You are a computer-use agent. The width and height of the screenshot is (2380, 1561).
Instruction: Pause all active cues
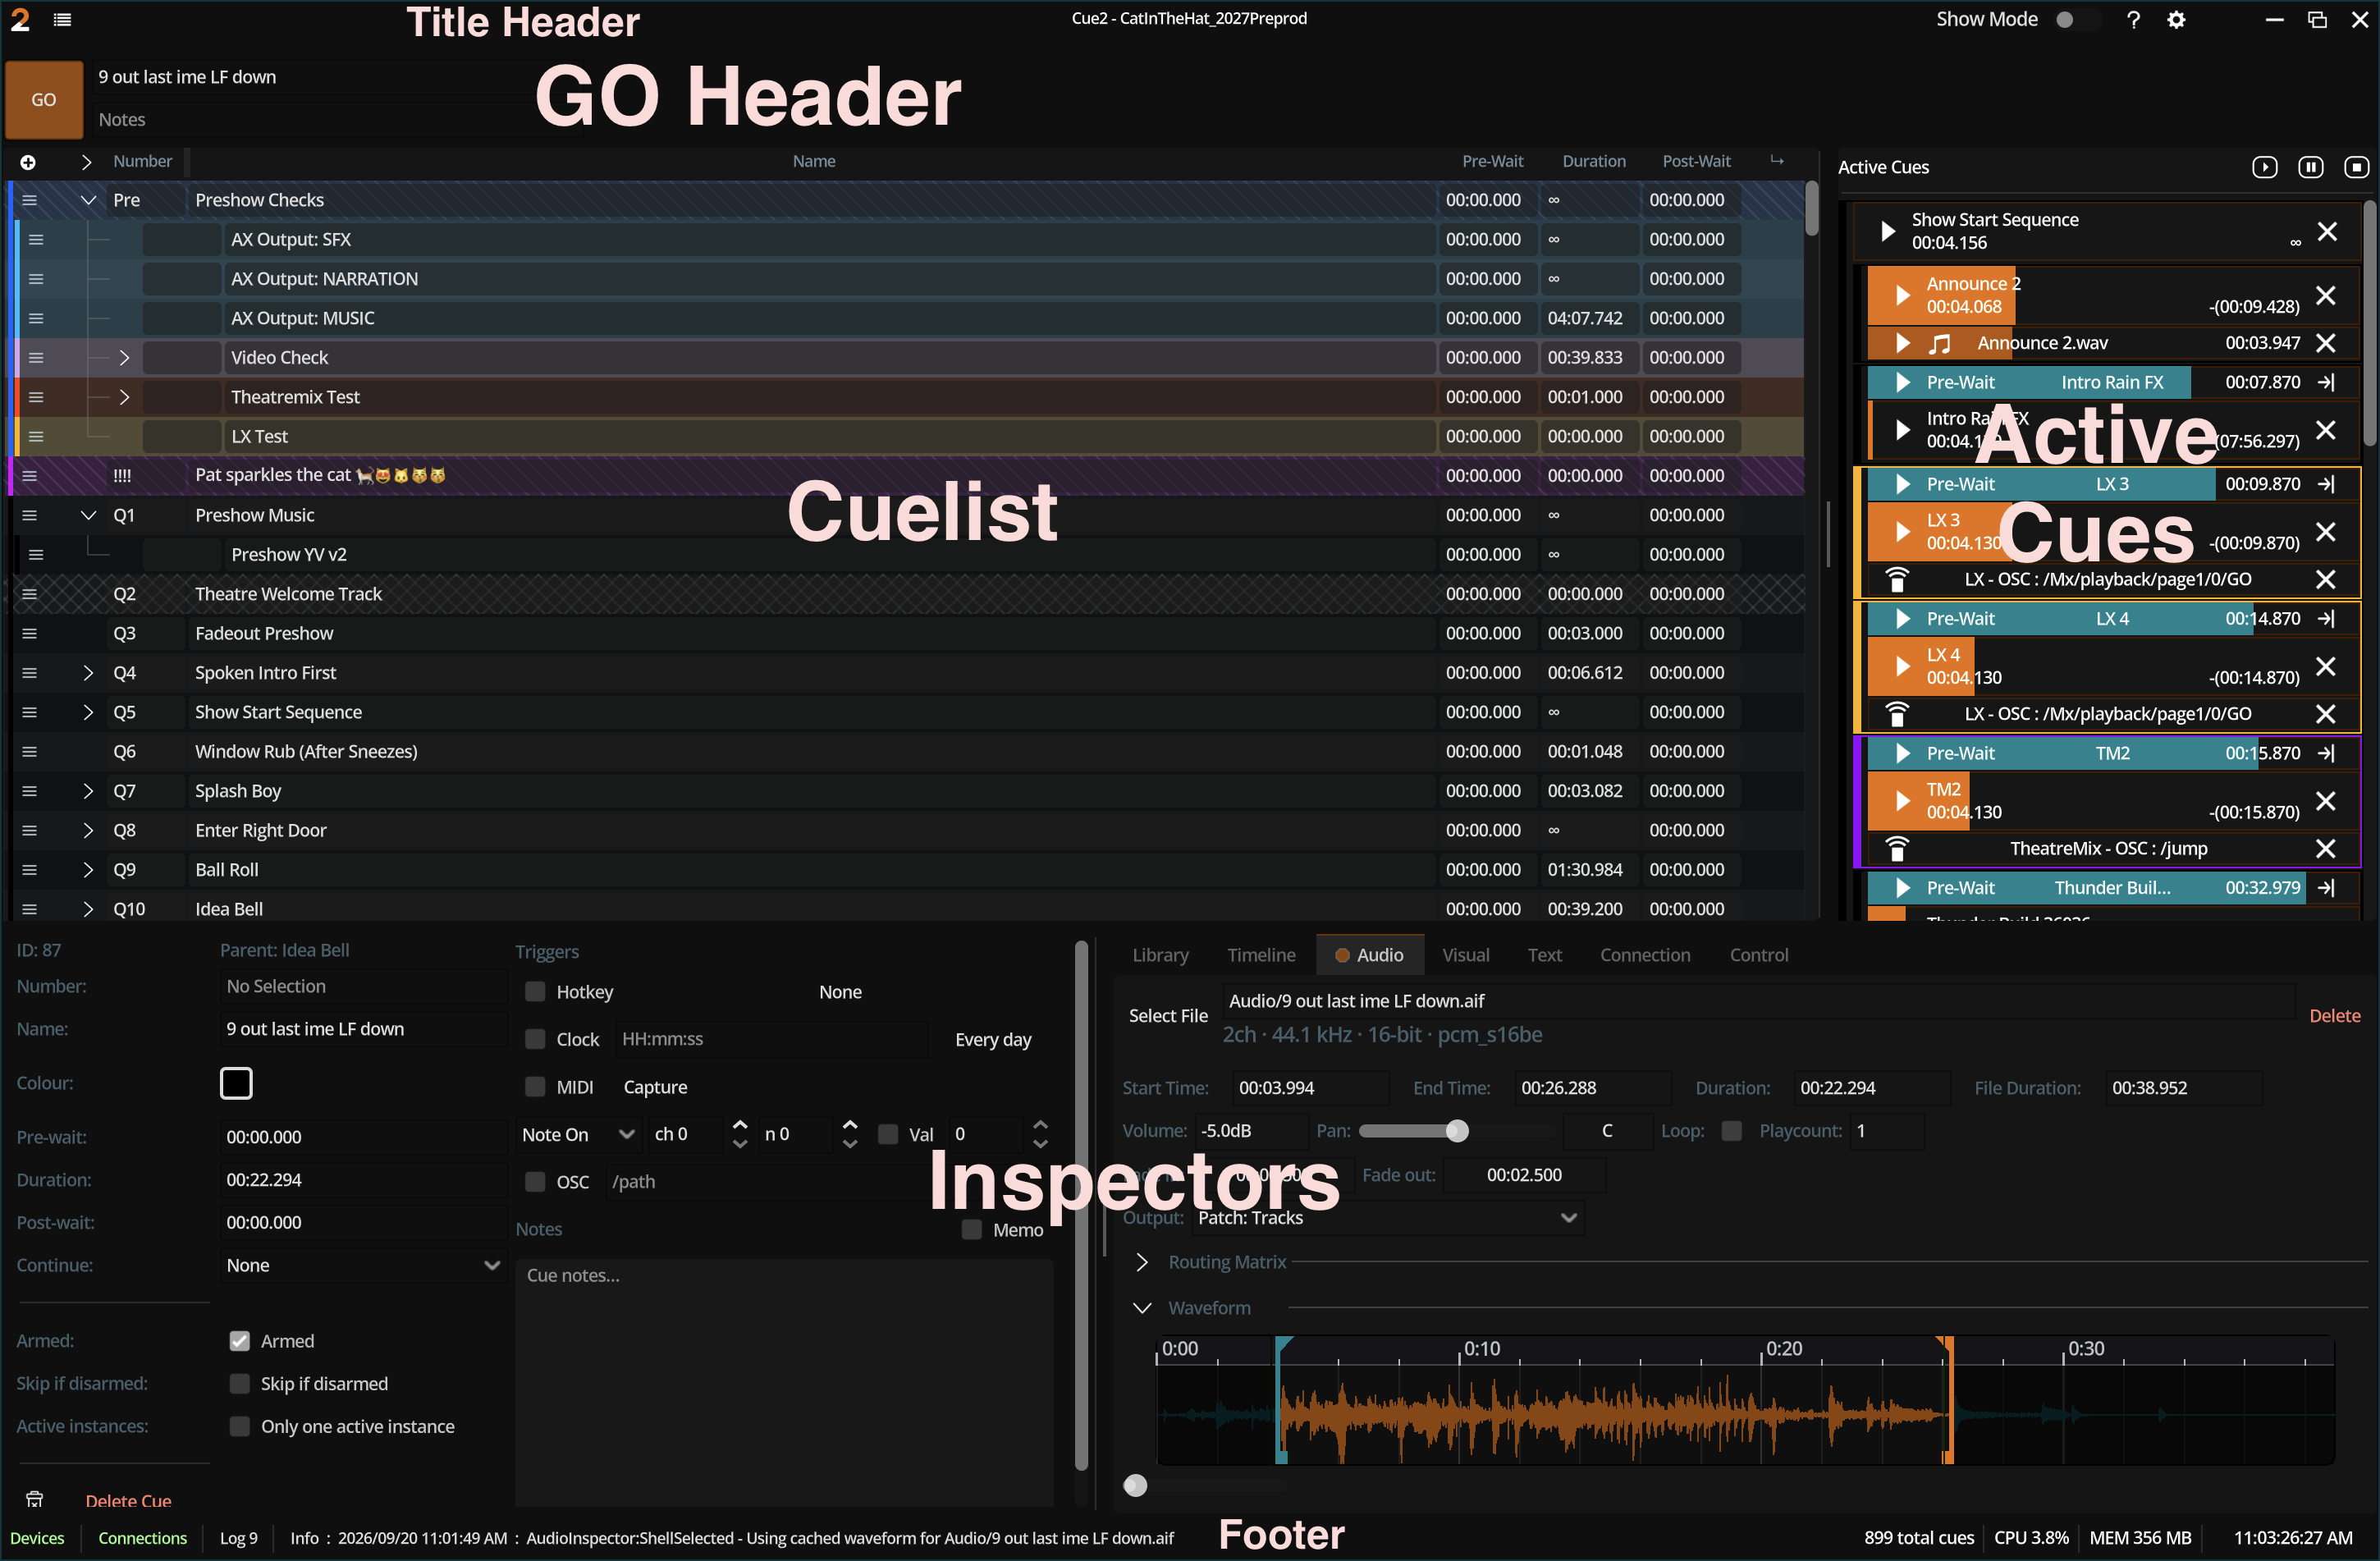point(2311,167)
